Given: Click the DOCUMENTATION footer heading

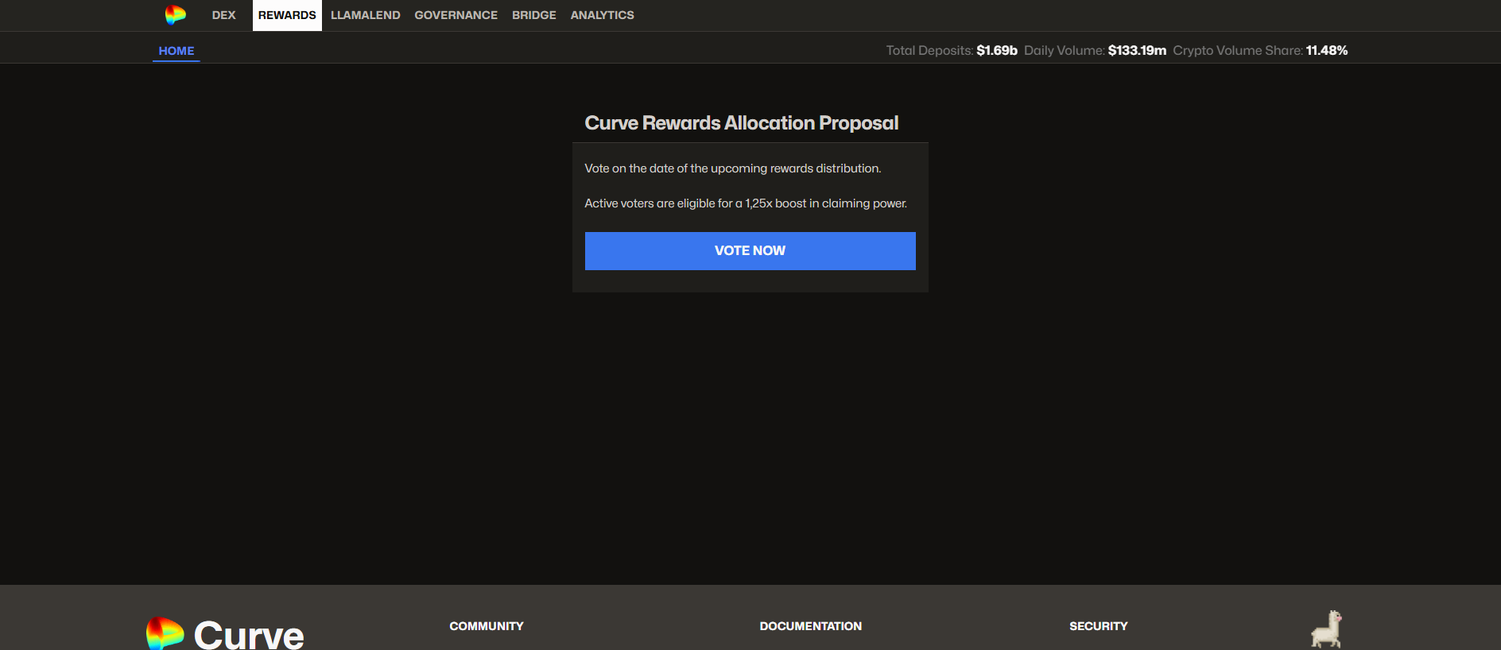Looking at the screenshot, I should [811, 626].
